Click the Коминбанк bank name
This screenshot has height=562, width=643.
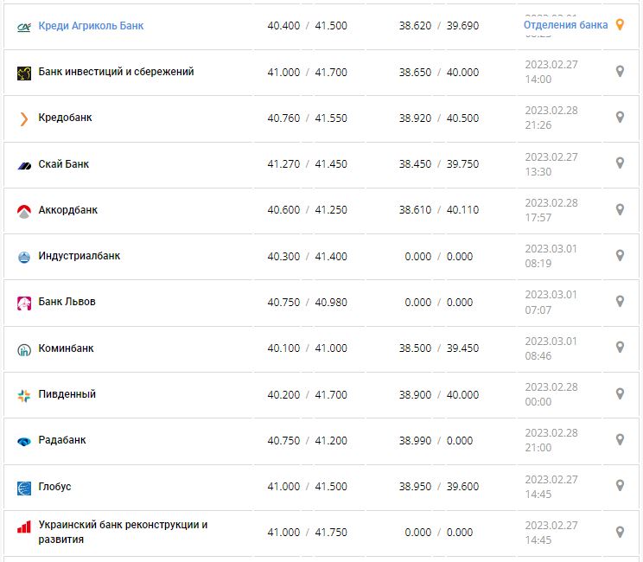[x=67, y=348]
